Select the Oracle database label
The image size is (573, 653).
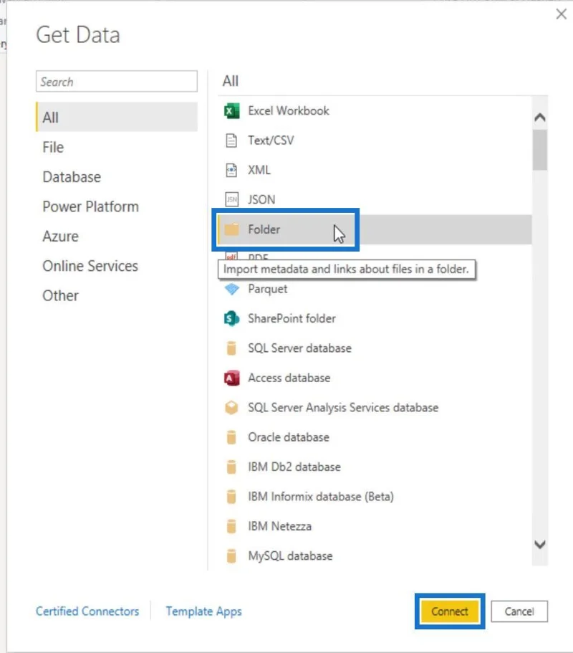pos(289,437)
